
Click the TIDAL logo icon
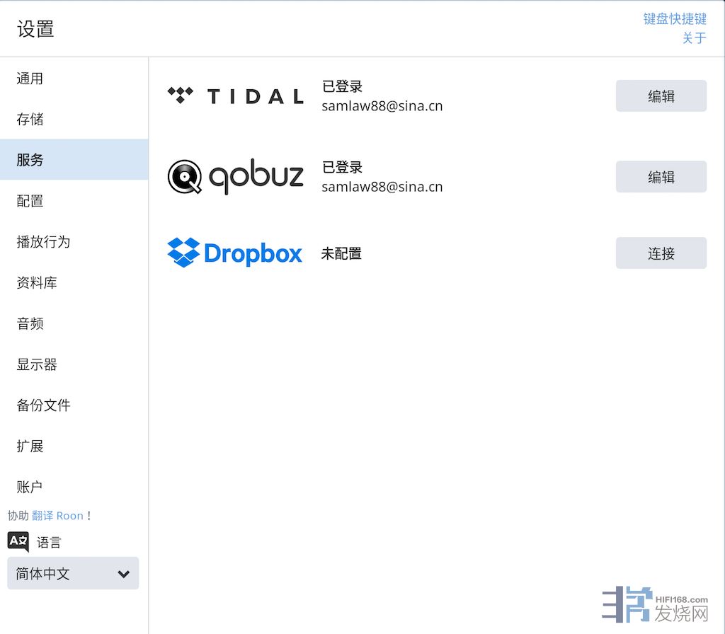coord(180,96)
